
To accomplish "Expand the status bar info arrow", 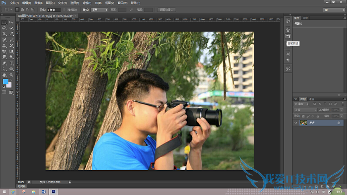I will tap(70, 182).
